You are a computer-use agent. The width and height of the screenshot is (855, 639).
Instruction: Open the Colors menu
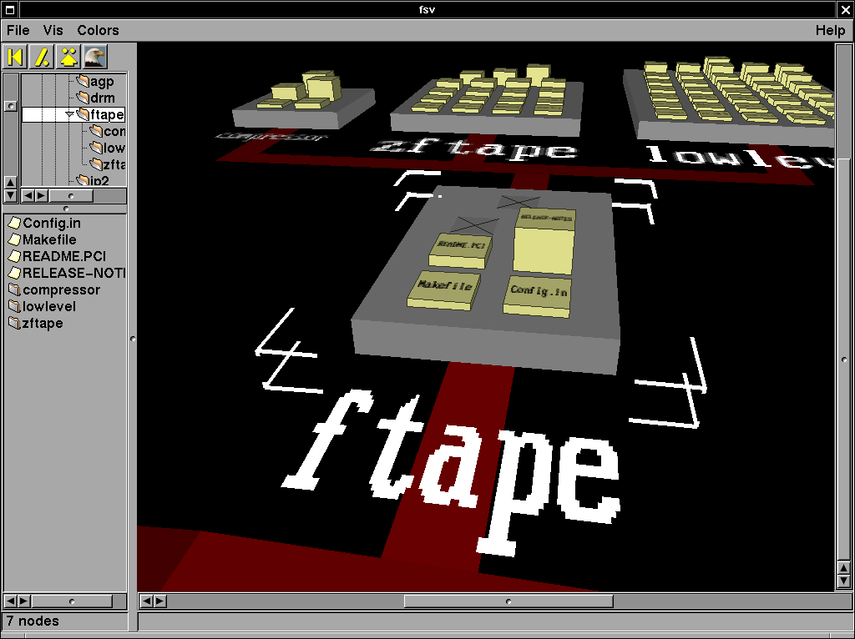[98, 30]
